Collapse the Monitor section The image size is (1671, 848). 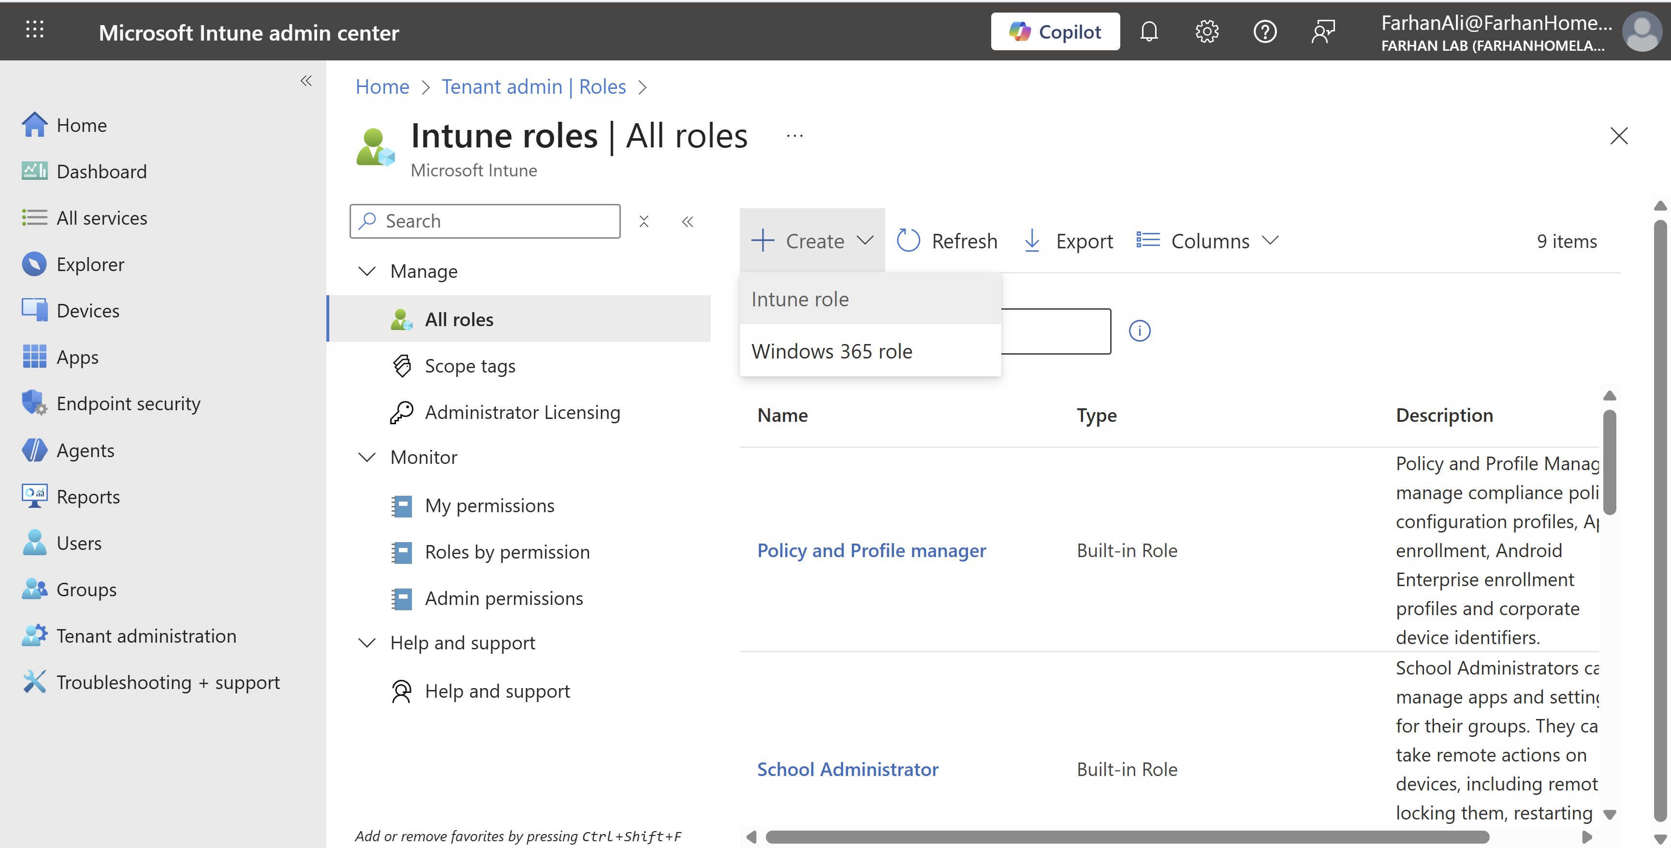point(367,457)
